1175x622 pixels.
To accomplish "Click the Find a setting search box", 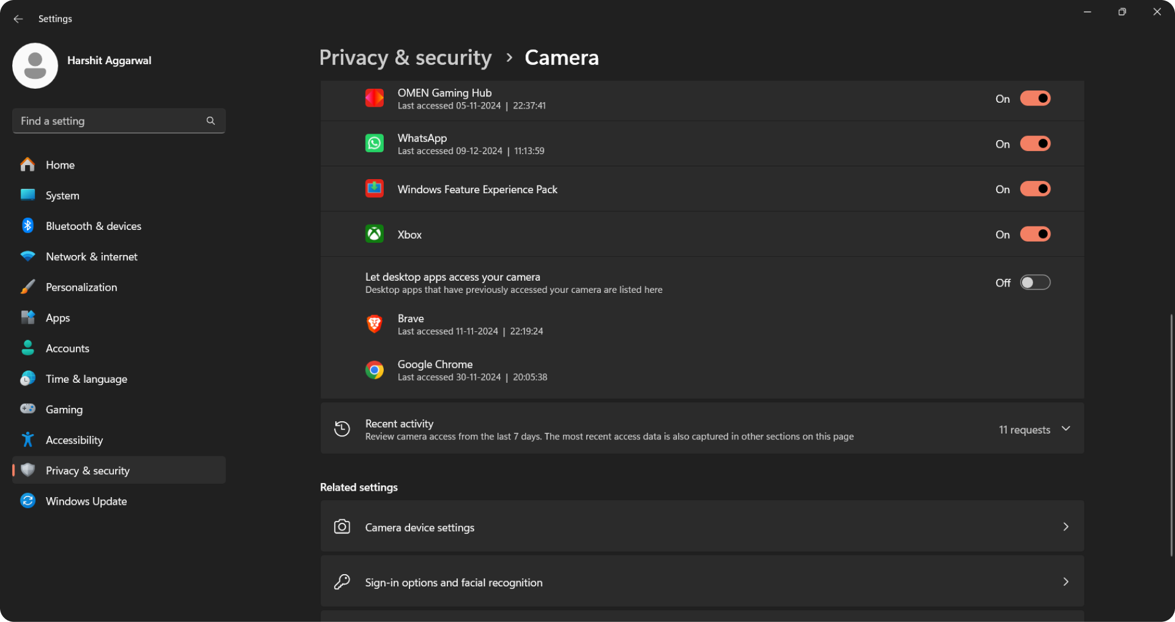I will point(111,121).
